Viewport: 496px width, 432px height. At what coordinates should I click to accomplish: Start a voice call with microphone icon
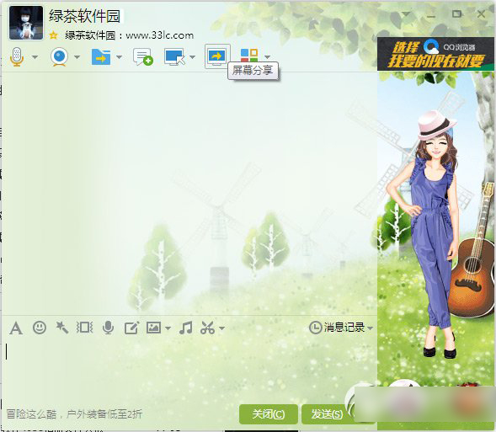point(17,57)
